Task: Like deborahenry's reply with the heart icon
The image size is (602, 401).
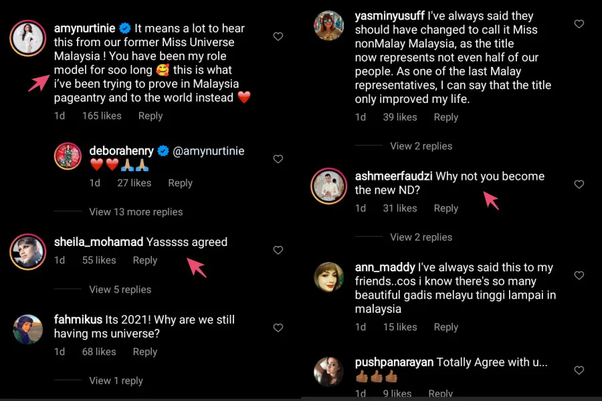Action: (x=278, y=159)
